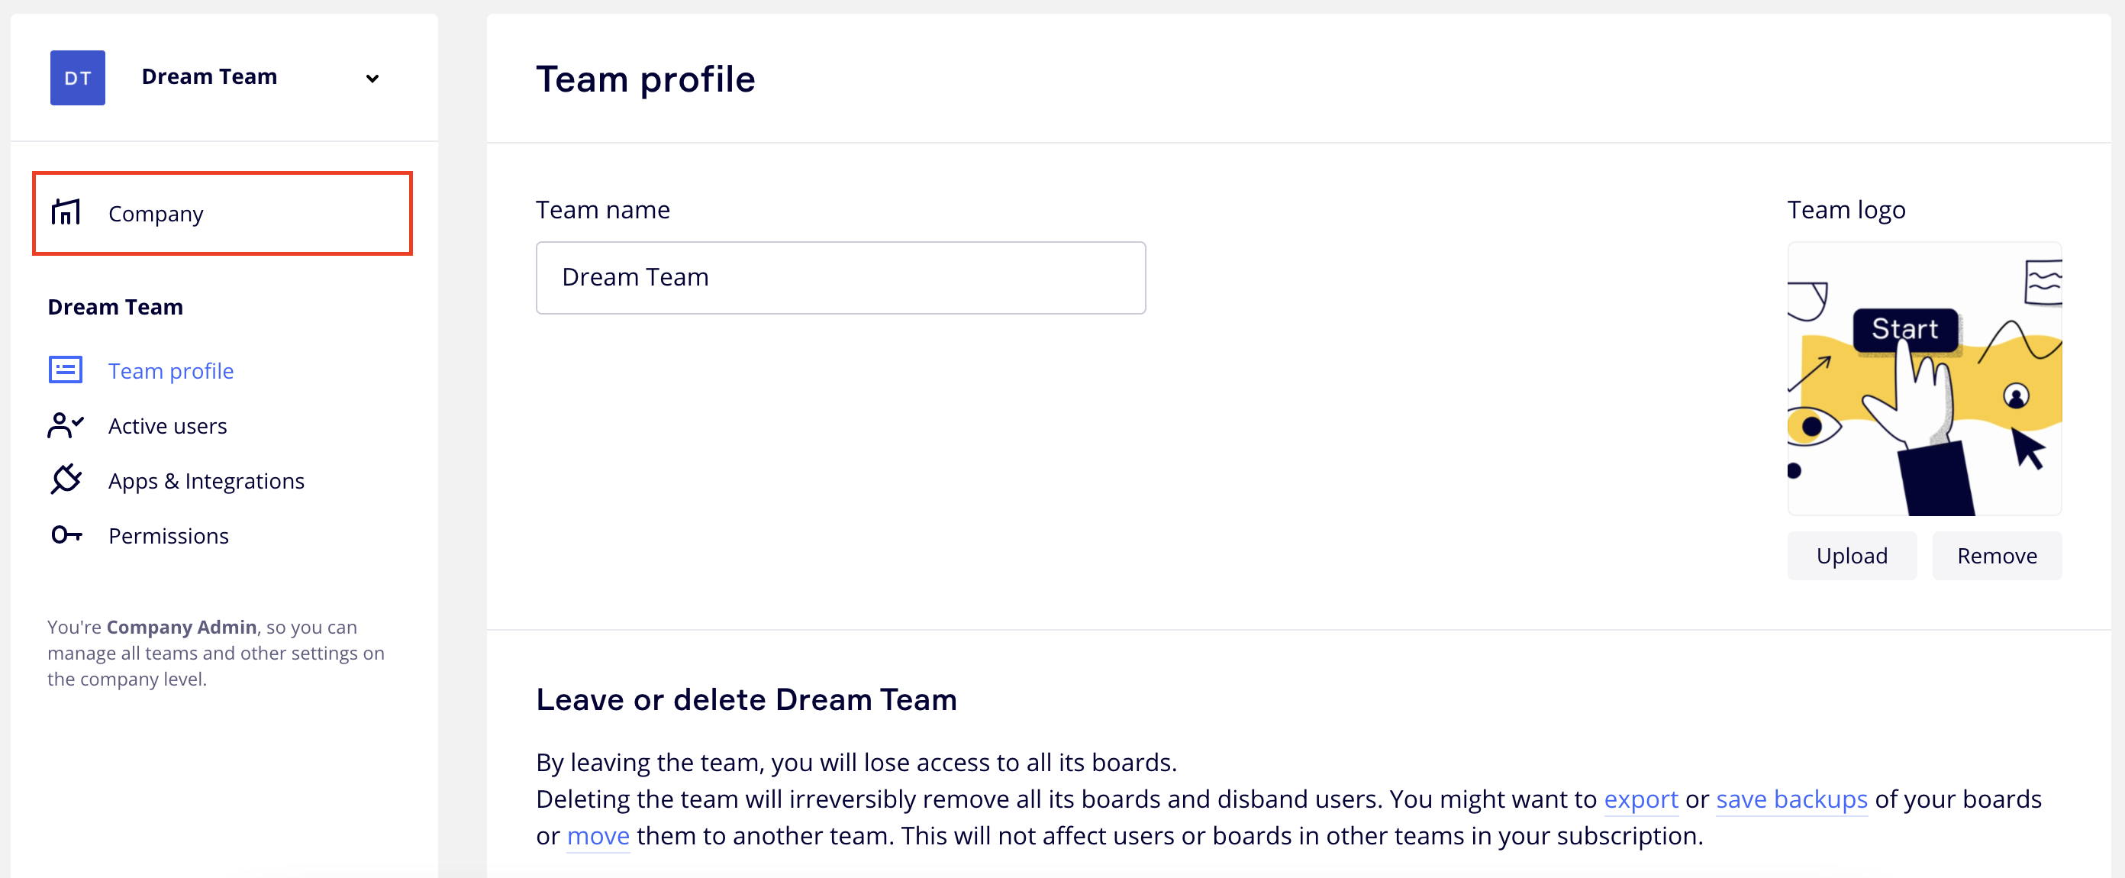The height and width of the screenshot is (878, 2125).
Task: Click the DT team avatar icon
Action: [x=78, y=78]
